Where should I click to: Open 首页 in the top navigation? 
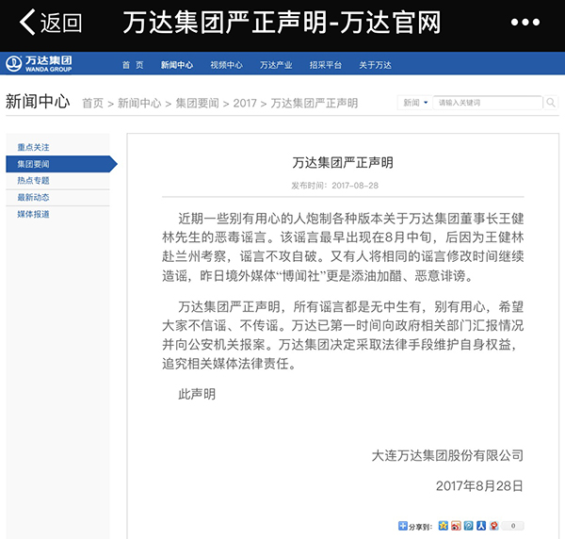point(133,65)
